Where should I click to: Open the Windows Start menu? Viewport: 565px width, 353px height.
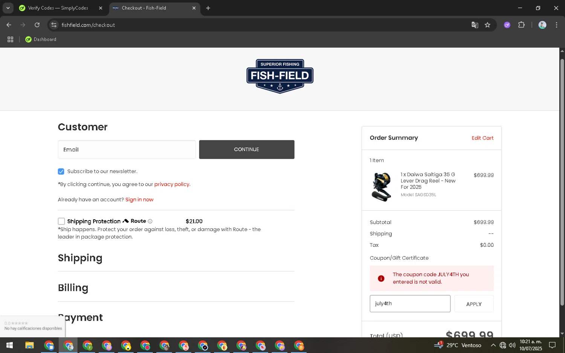tap(10, 345)
